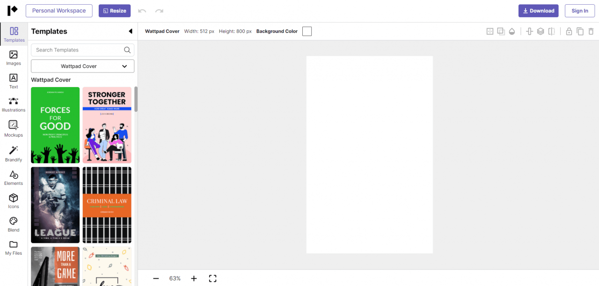
Task: Open the Personal Workspace selector
Action: click(x=59, y=11)
